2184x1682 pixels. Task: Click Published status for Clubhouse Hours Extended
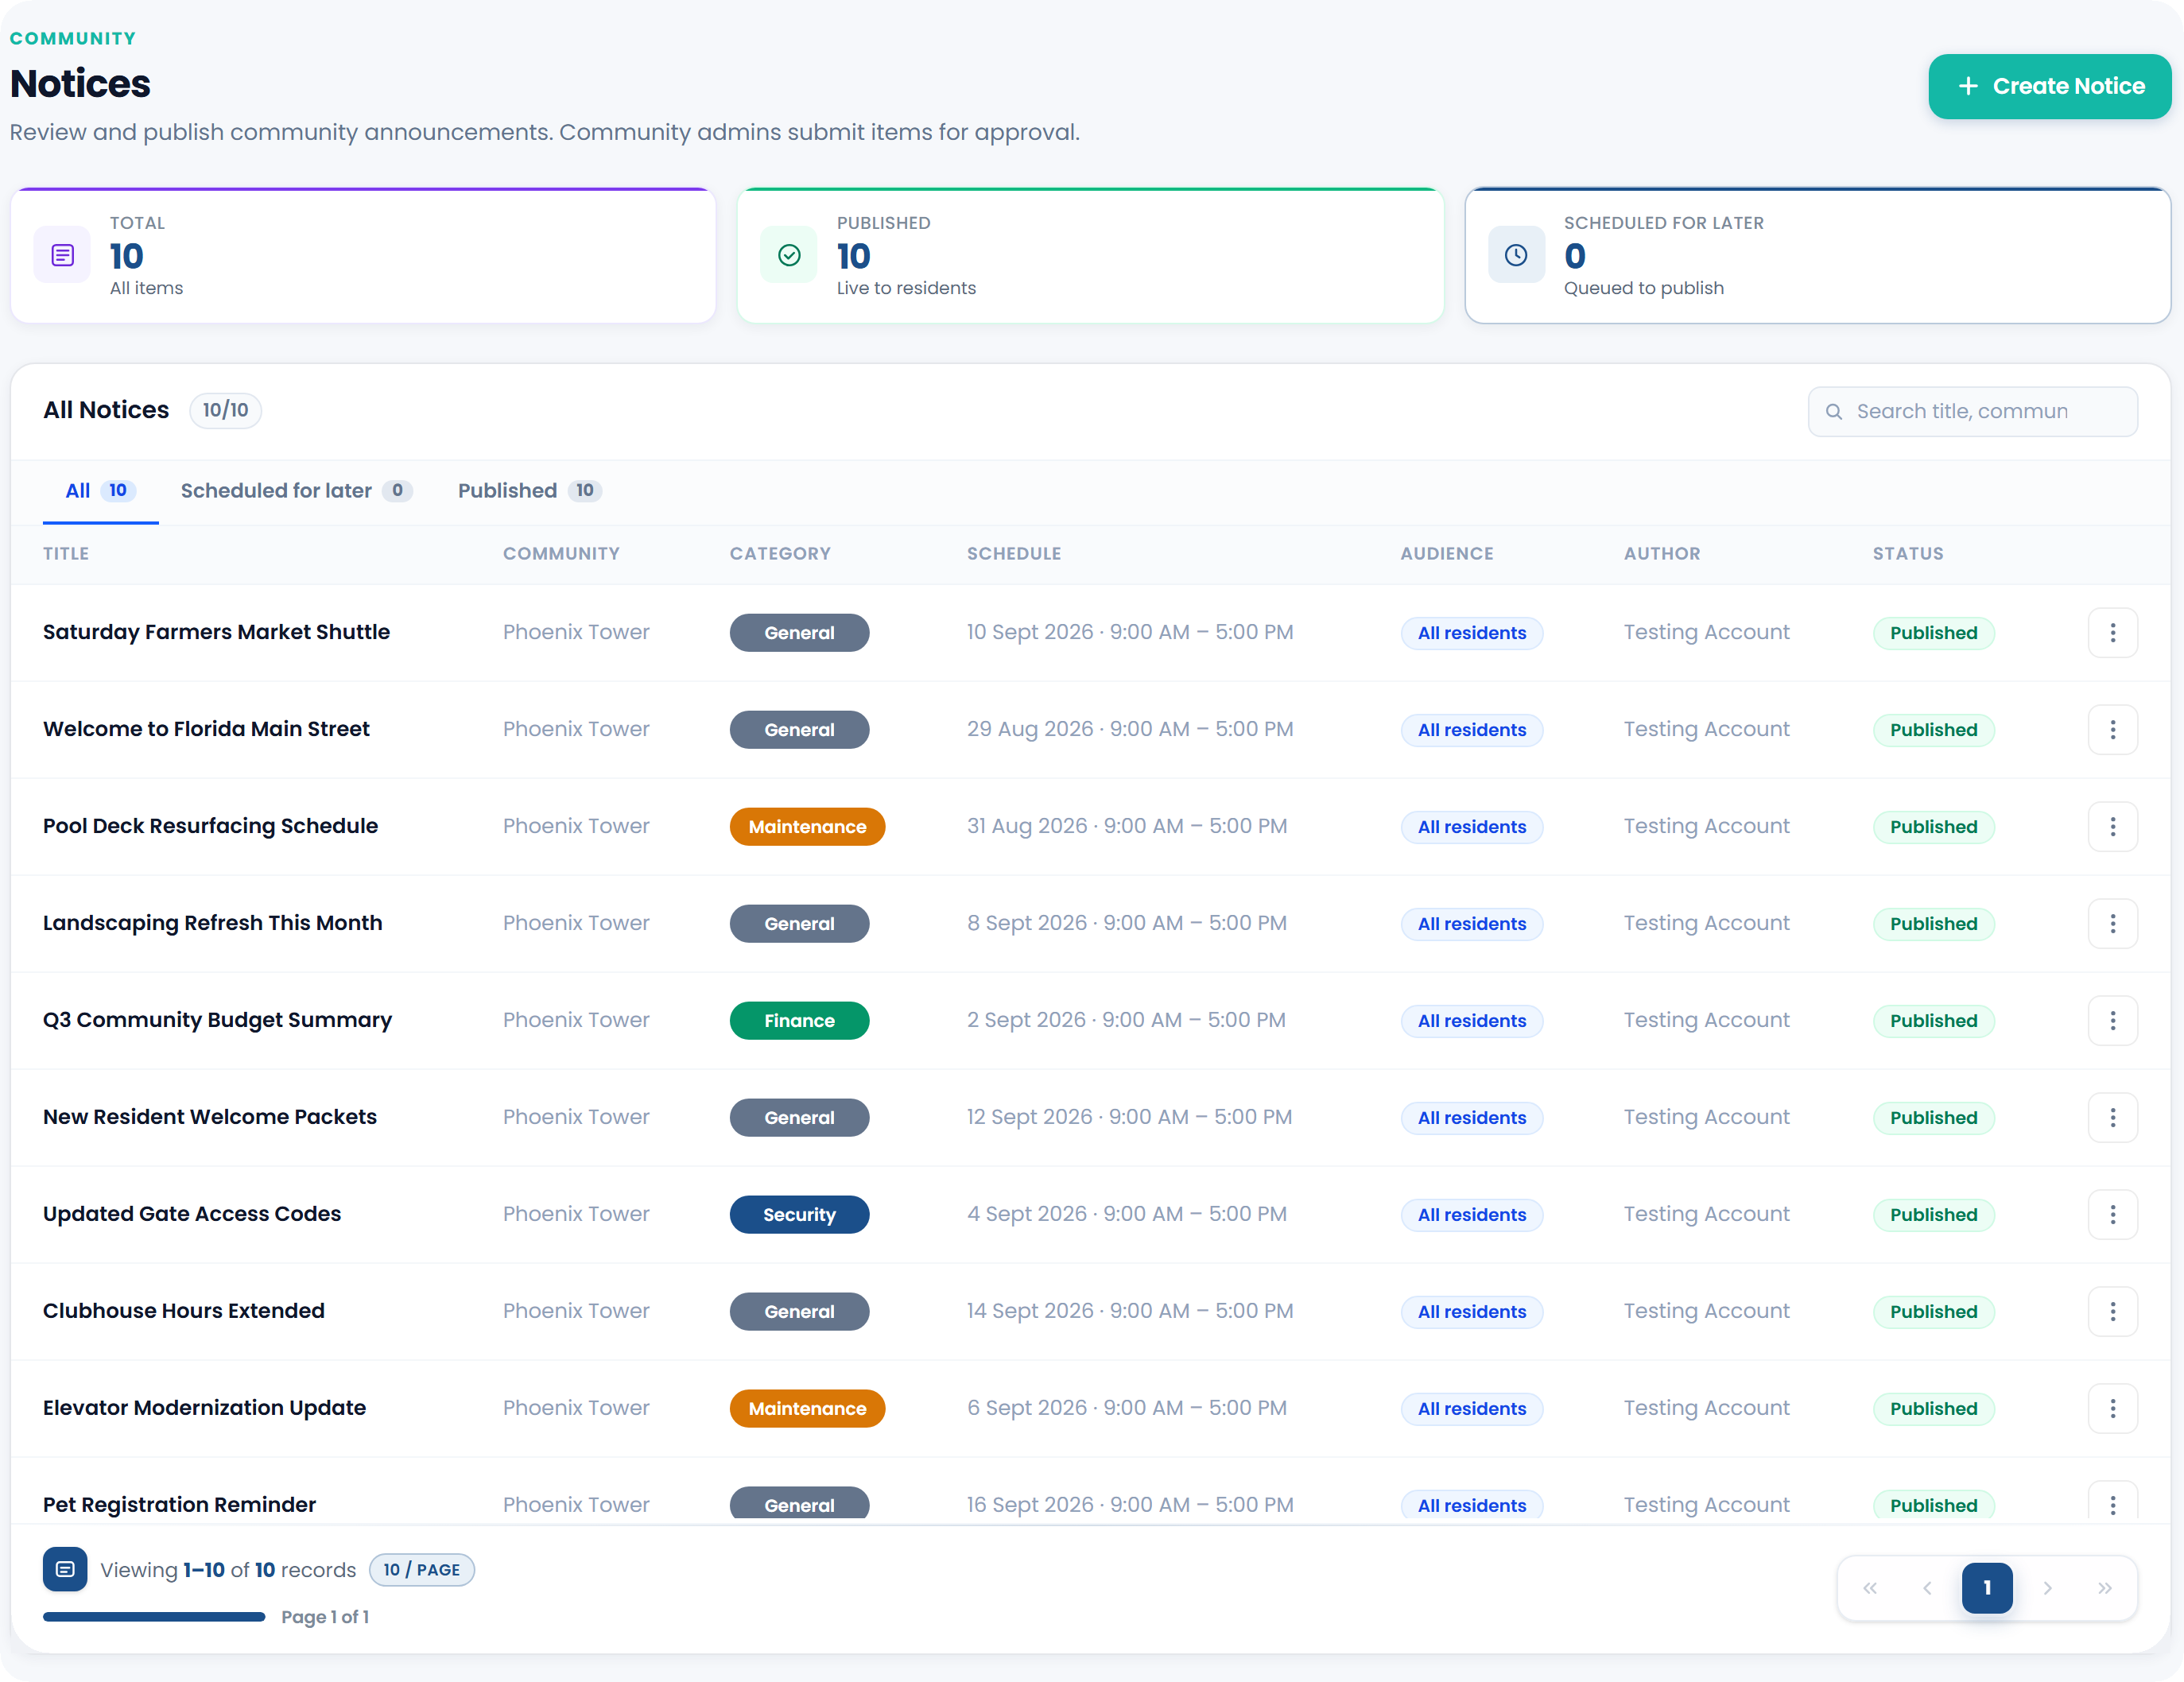[1933, 1312]
